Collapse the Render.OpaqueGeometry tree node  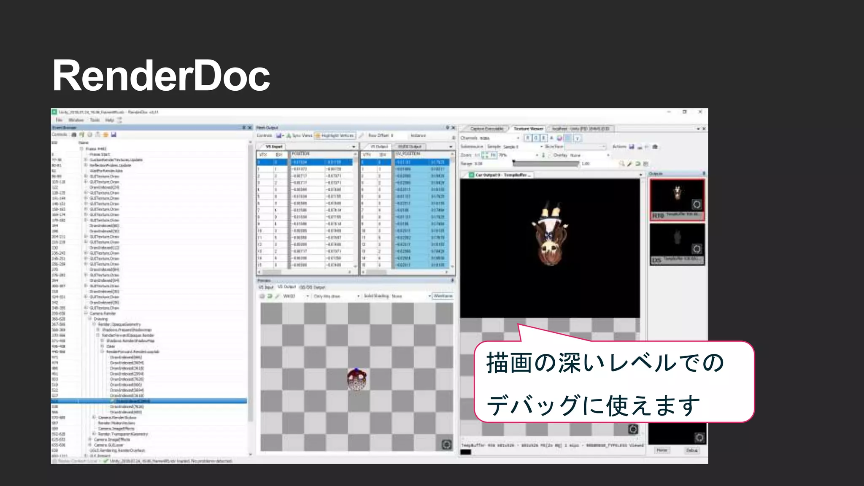click(x=94, y=324)
